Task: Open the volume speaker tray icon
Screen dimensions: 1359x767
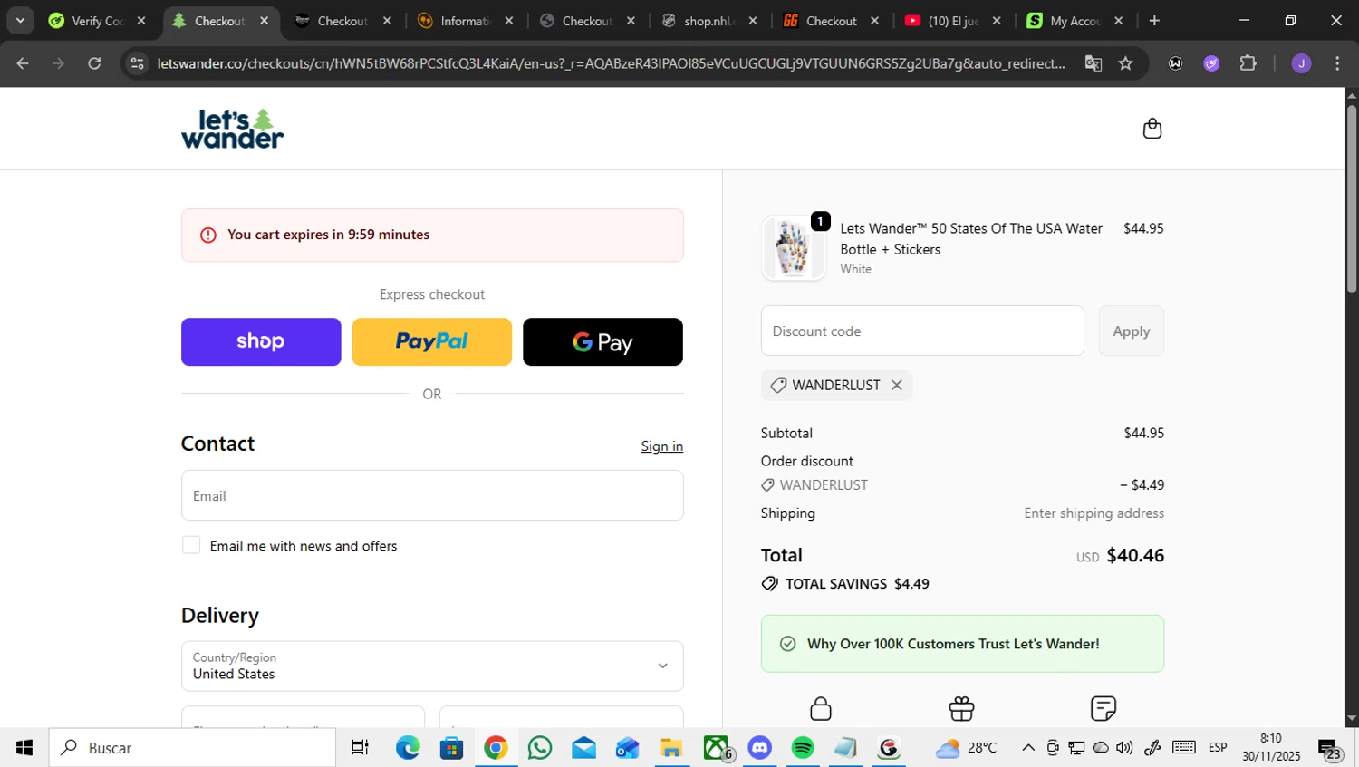Action: point(1124,748)
